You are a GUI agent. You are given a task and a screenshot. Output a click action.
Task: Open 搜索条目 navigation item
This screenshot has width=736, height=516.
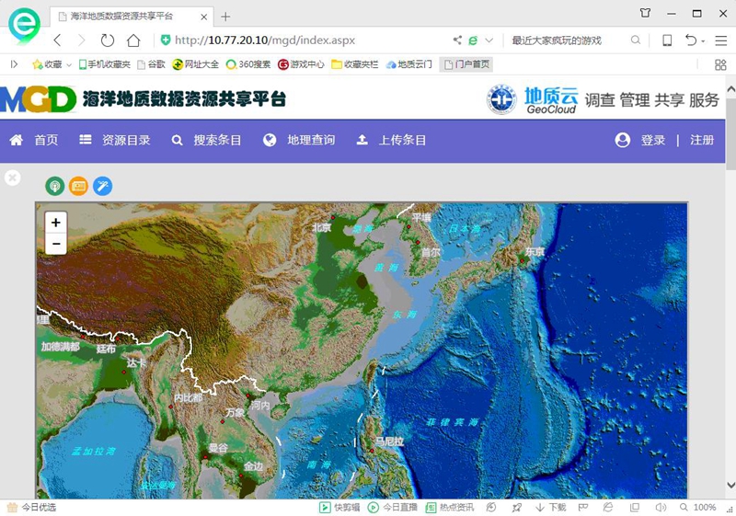[207, 140]
